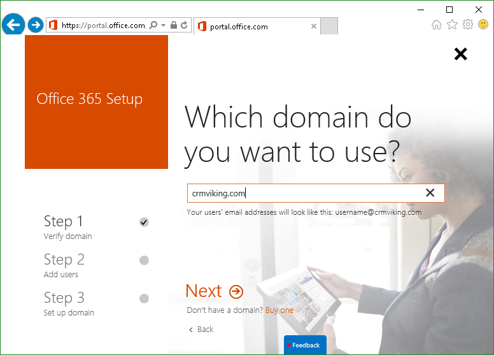
Task: Select Step 2 Add users
Action: 64,265
